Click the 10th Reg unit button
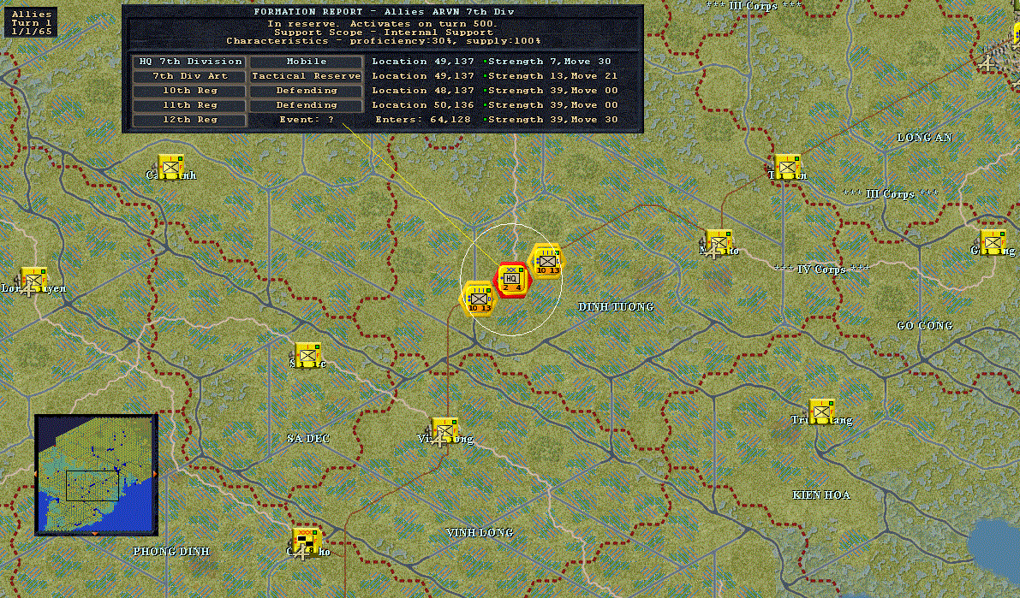Screen dimensions: 1020x598 click(x=189, y=91)
